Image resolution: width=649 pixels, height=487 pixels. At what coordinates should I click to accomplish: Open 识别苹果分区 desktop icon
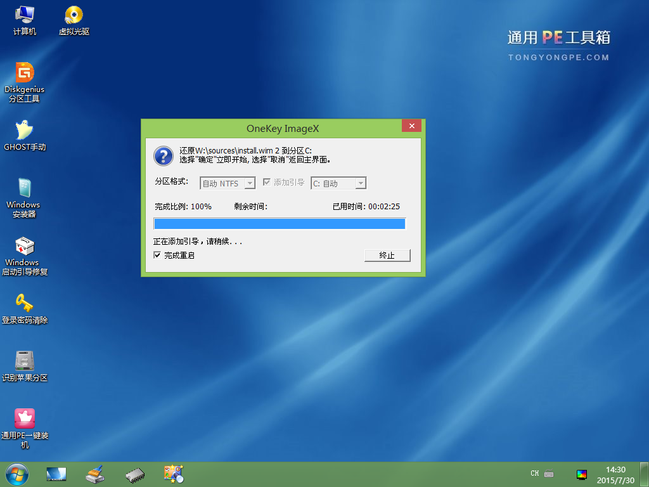[x=25, y=367]
